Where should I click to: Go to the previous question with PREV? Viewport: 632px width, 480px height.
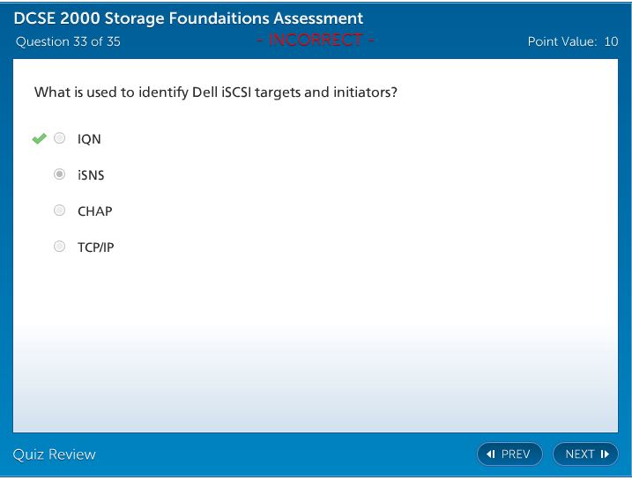(x=509, y=454)
